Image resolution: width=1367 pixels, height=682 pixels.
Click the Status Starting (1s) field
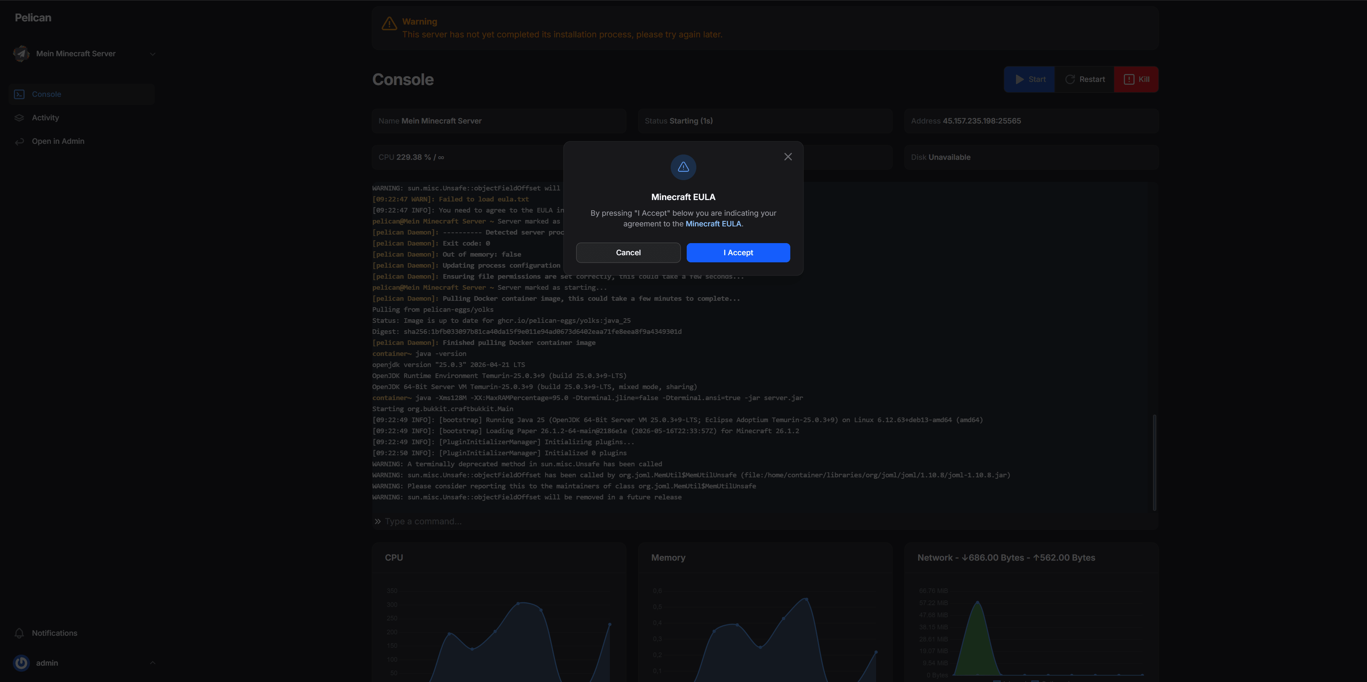tap(765, 121)
